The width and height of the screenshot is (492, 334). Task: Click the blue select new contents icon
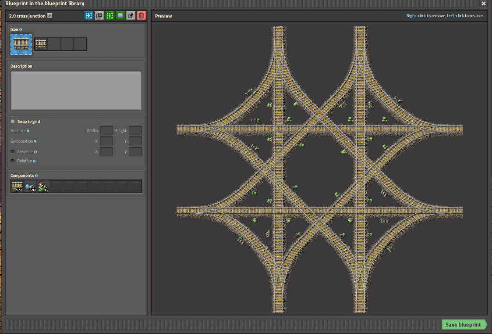click(x=89, y=16)
